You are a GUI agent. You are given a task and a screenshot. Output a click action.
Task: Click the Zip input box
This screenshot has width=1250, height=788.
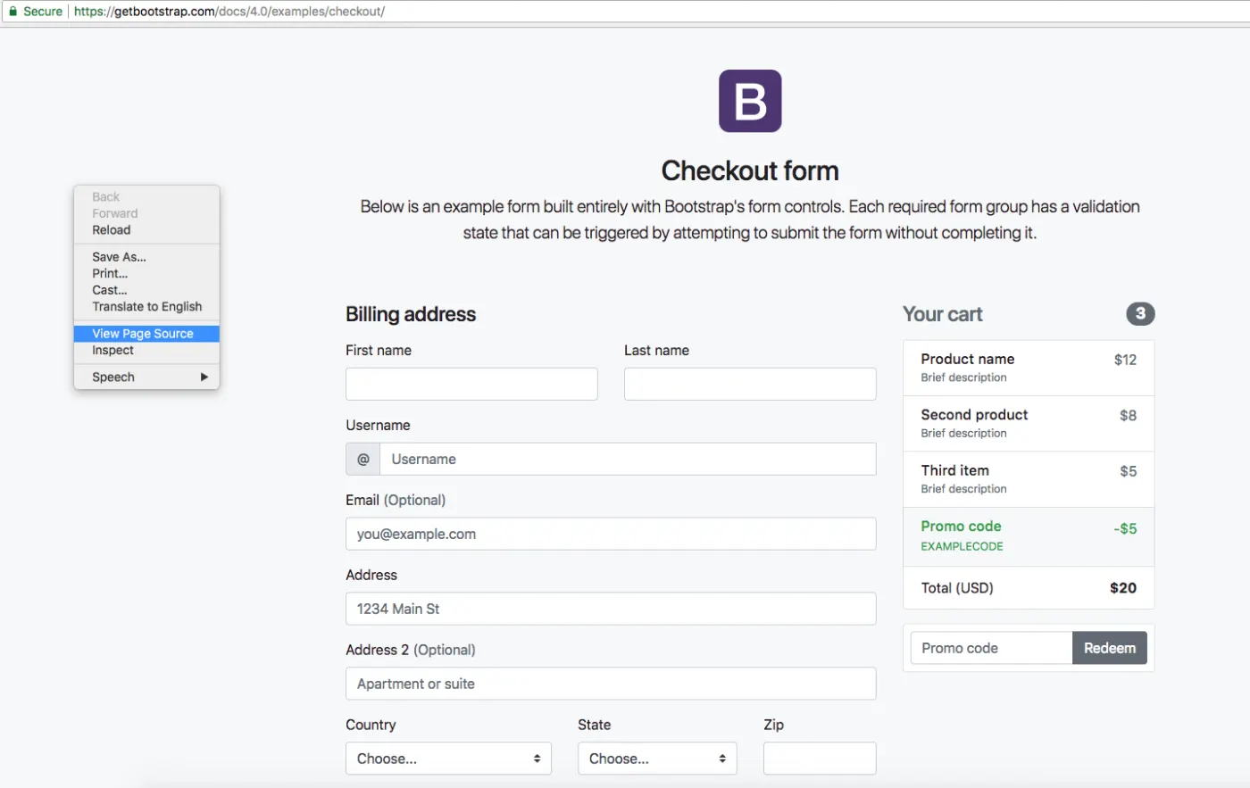(x=820, y=759)
